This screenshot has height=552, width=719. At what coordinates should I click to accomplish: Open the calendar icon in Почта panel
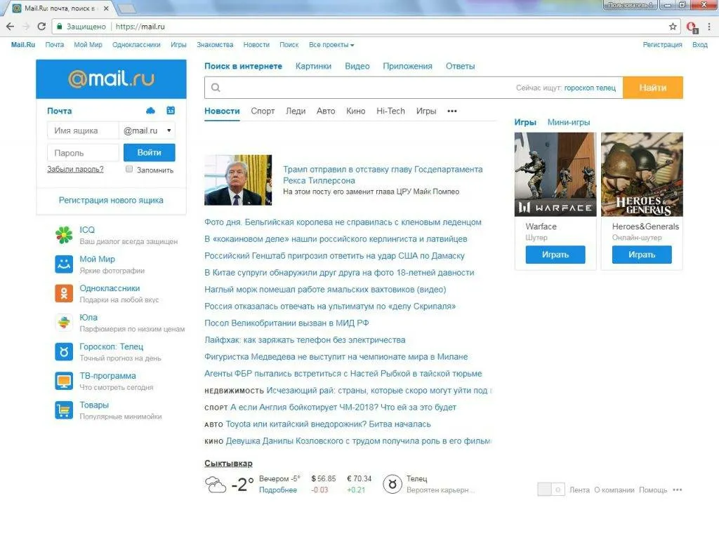click(x=171, y=110)
